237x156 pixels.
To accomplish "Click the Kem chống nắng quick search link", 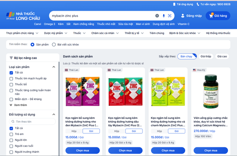I will point(84,24).
